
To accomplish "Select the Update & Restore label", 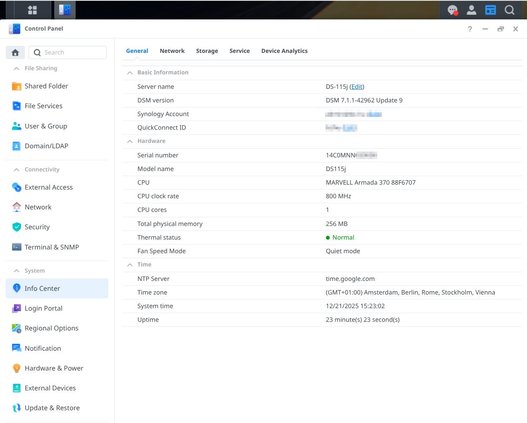I will coord(52,408).
